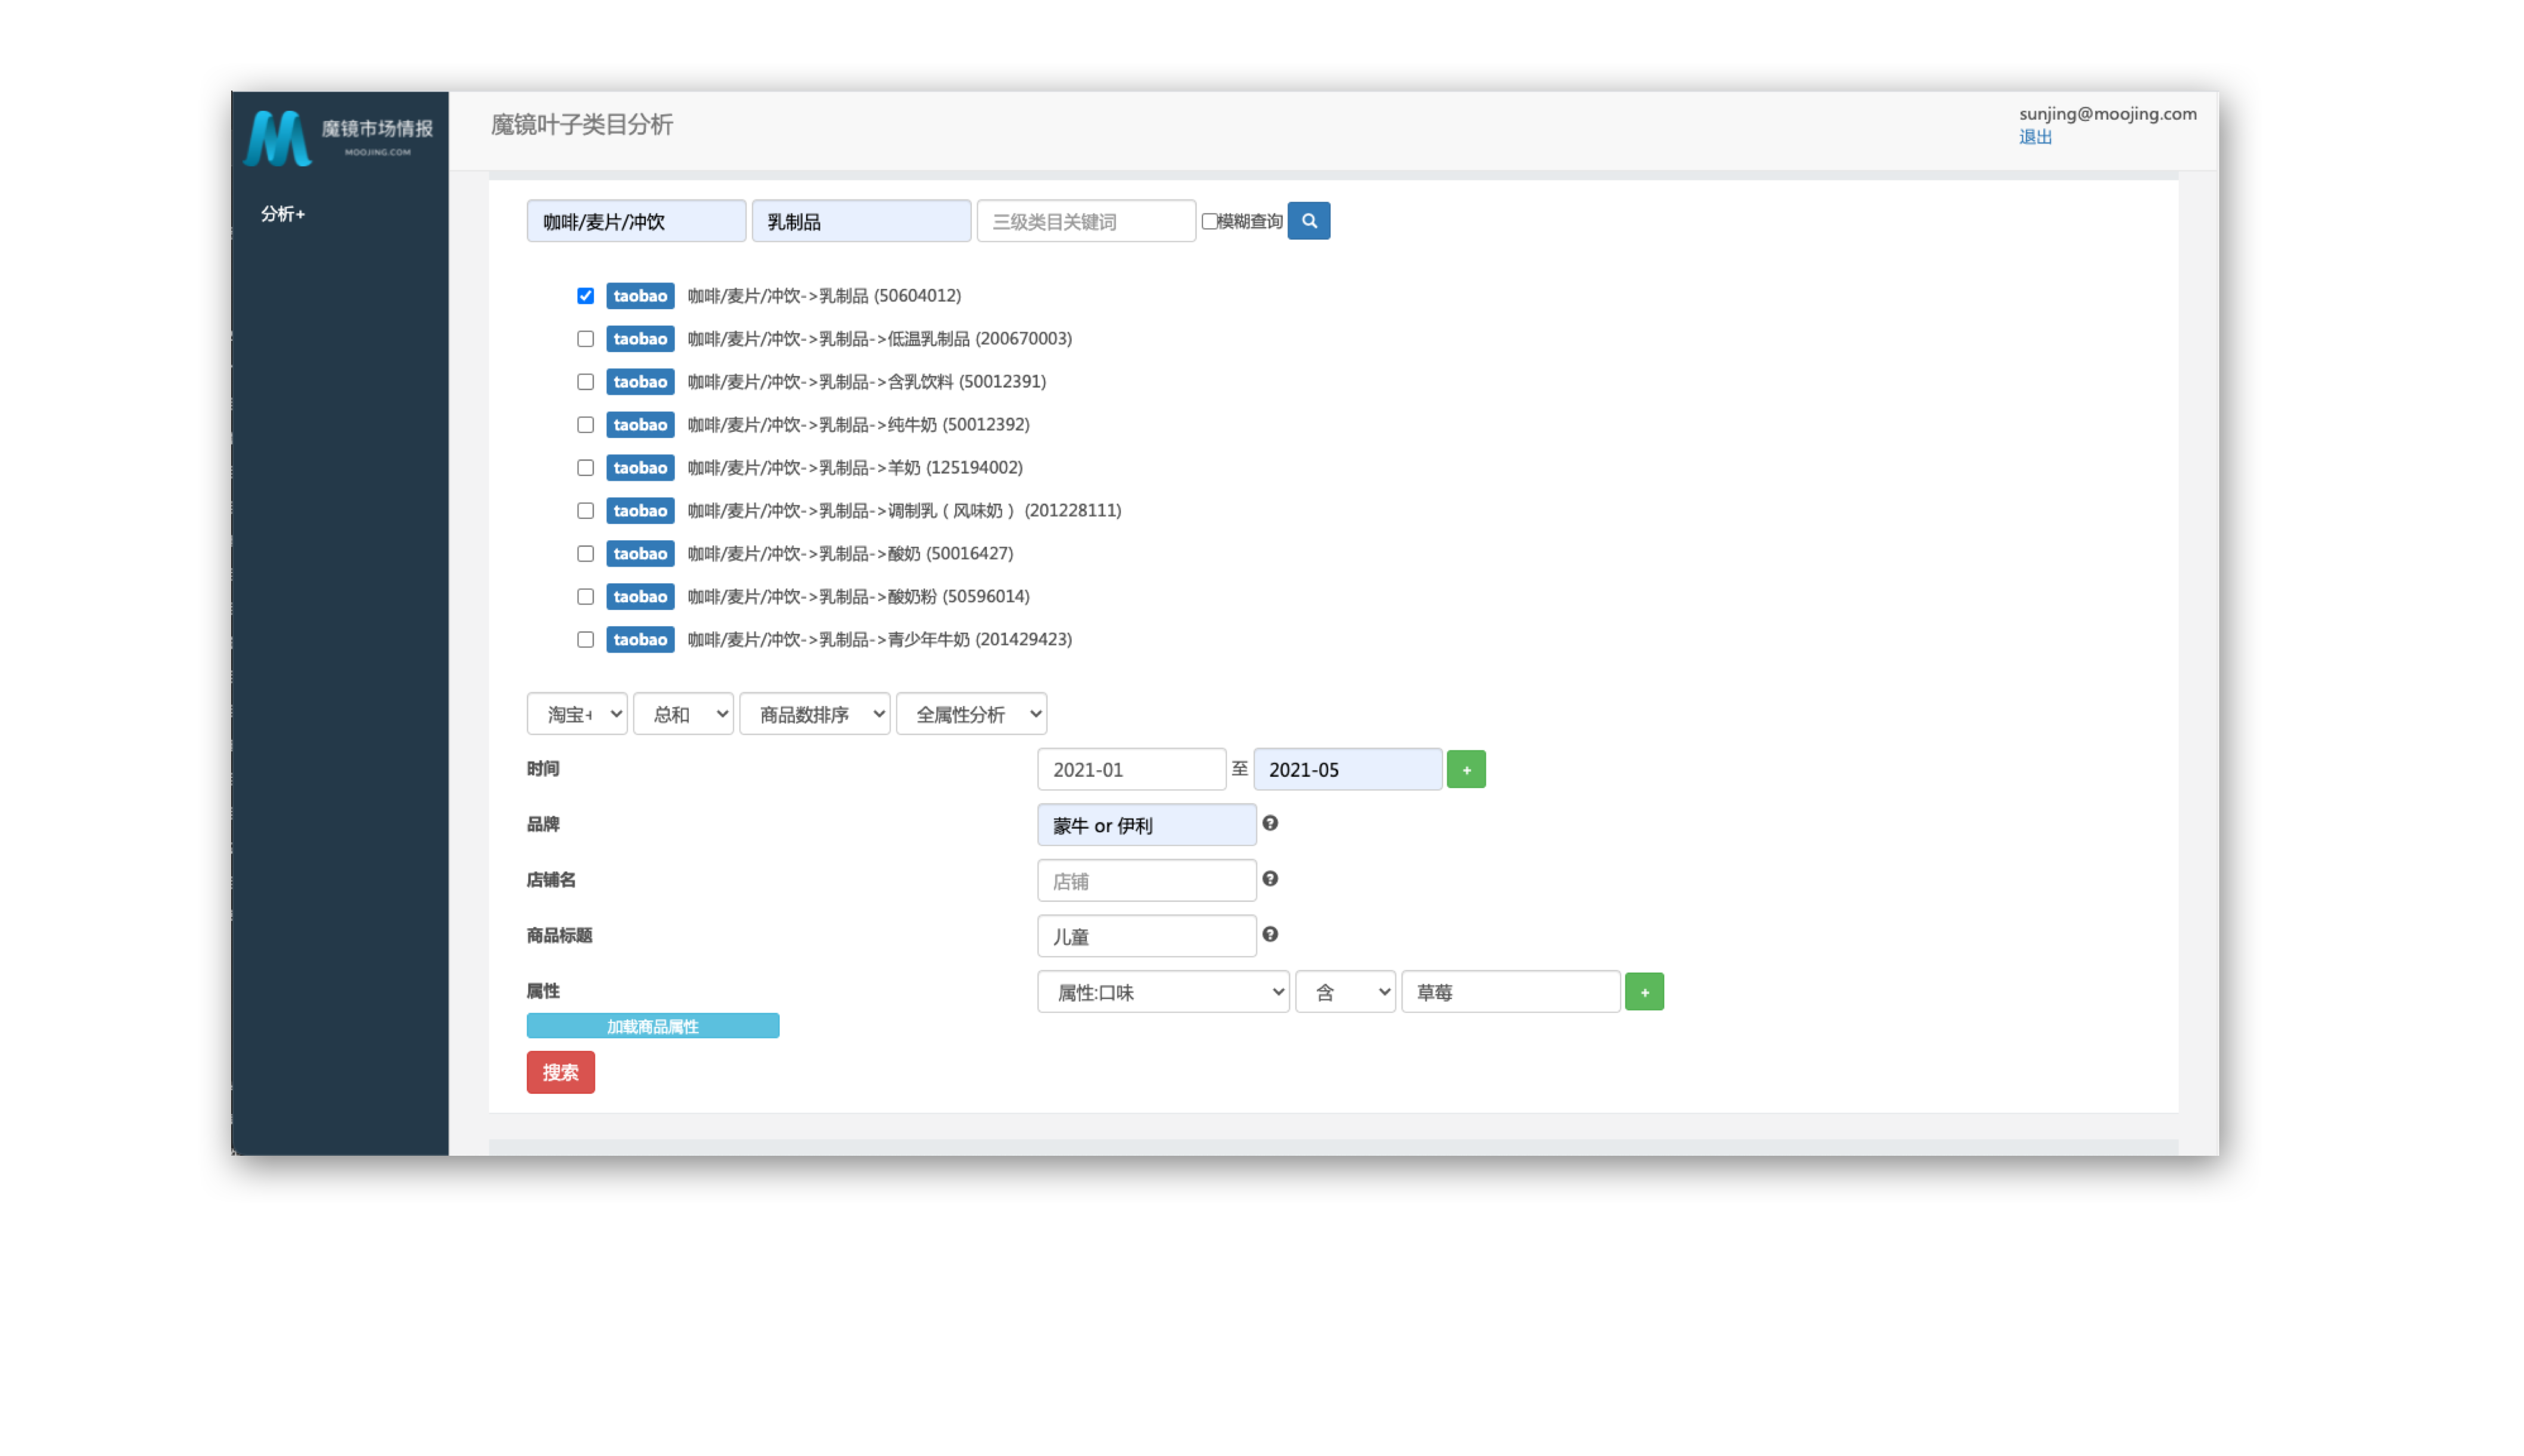The image size is (2524, 1456).
Task: Click the 三级类目关键词 input field
Action: pyautogui.click(x=1085, y=221)
